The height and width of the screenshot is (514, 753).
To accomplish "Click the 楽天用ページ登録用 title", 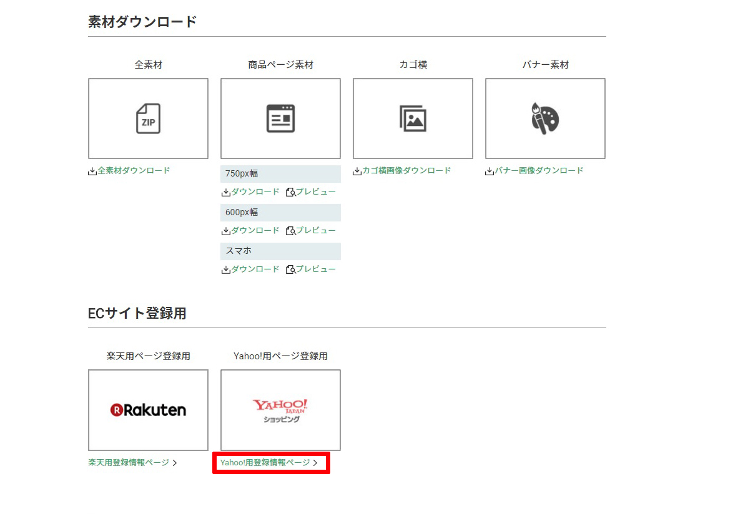I will 148,356.
